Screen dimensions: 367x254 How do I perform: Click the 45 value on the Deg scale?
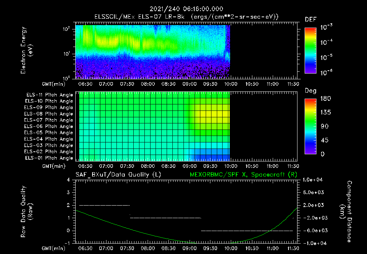click(324, 140)
